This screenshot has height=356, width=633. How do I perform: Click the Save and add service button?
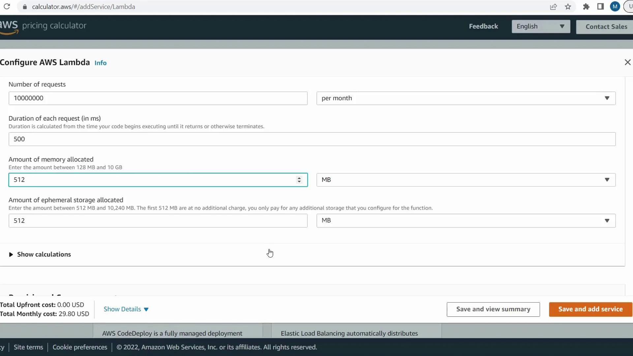point(590,309)
